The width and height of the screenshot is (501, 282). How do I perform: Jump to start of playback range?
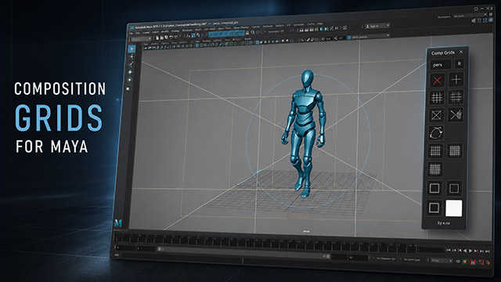click(449, 250)
